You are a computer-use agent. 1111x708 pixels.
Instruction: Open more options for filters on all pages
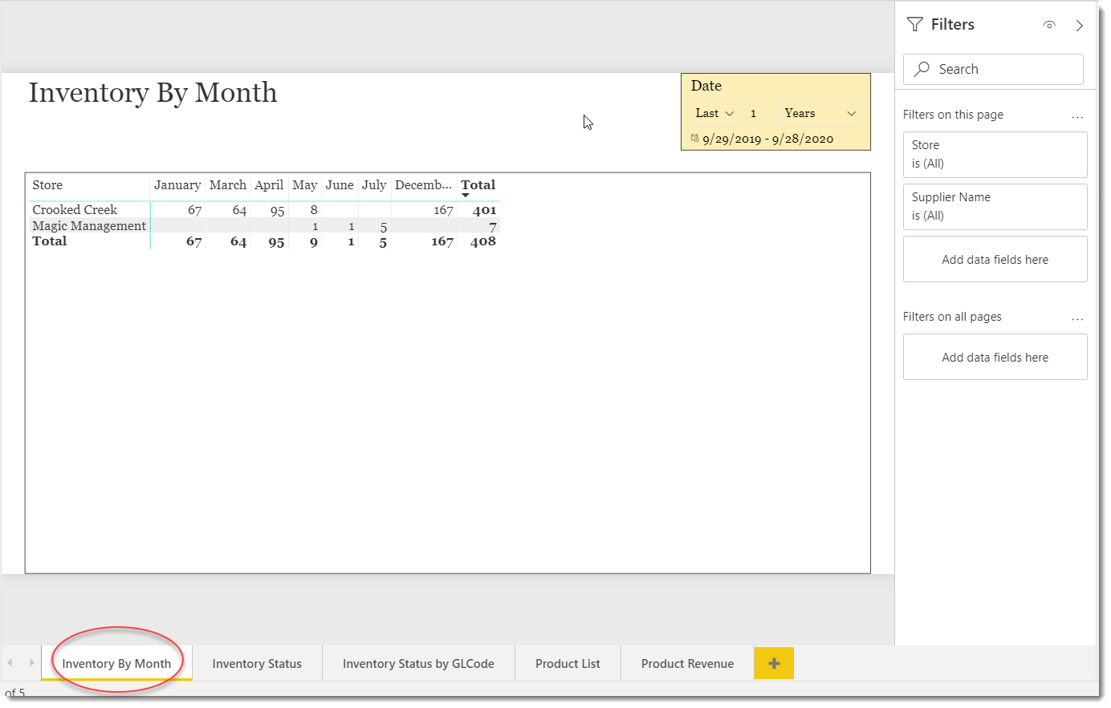[x=1077, y=318]
